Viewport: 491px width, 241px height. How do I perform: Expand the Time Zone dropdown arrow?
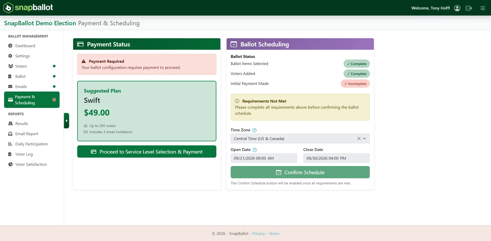(365, 138)
